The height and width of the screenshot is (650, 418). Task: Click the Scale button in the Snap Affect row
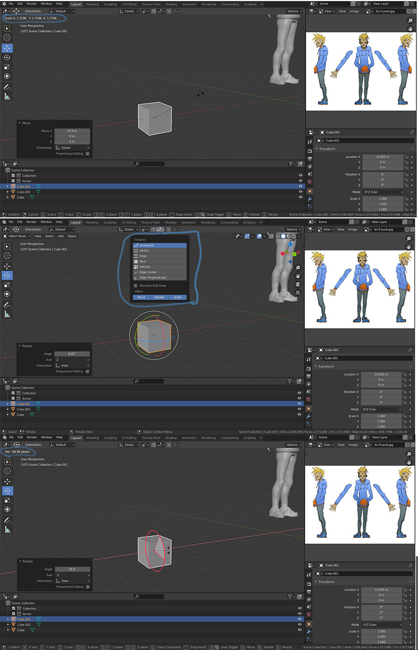coord(177,297)
